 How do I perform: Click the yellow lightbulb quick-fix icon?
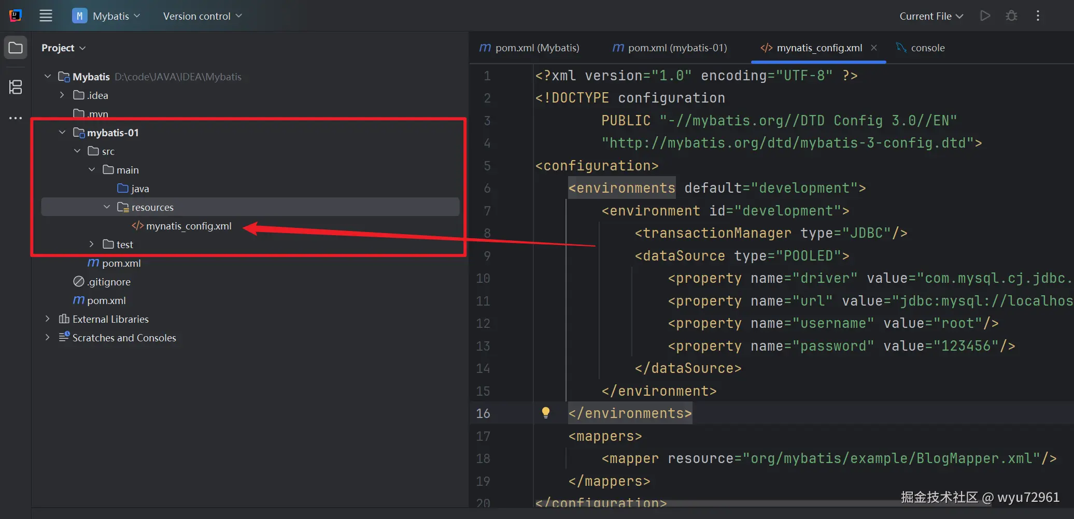[x=546, y=413]
